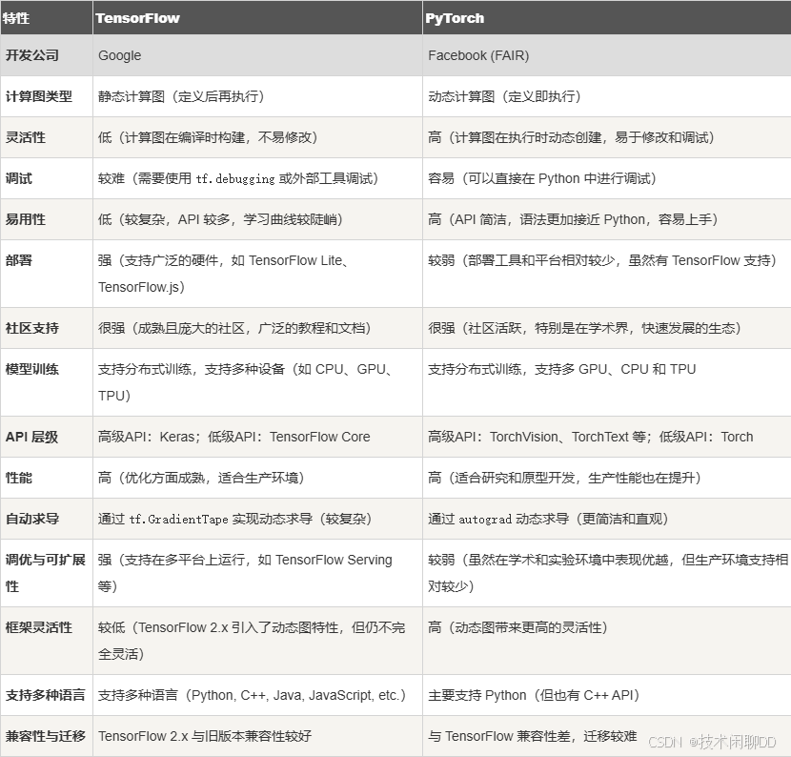
Task: Click the tf.GradientTape cell
Action: tap(257, 519)
